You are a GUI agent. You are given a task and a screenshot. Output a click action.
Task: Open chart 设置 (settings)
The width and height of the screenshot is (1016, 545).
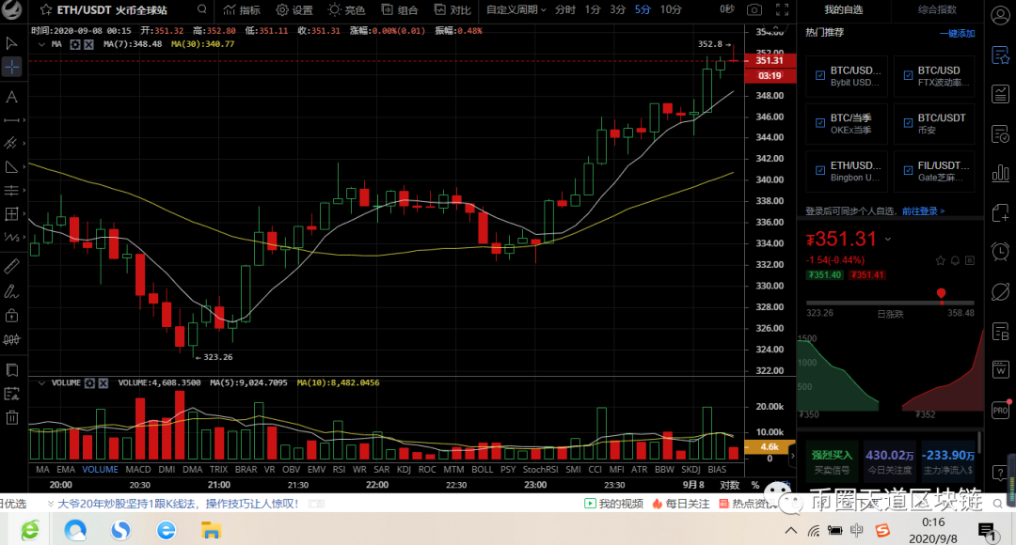tap(296, 11)
